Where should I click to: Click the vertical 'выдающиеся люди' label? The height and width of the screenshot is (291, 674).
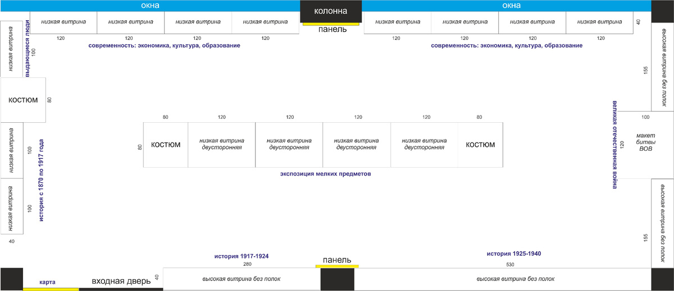tap(28, 48)
